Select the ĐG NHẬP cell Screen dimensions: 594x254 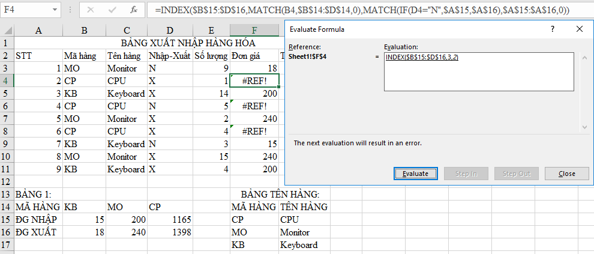point(38,220)
